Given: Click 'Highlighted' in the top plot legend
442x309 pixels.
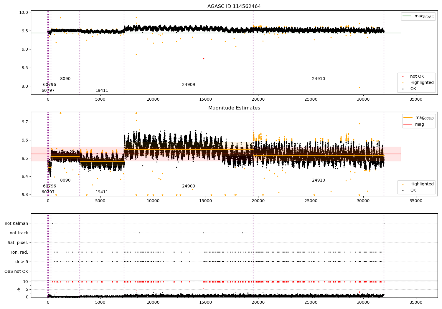Looking at the screenshot, I should point(422,83).
